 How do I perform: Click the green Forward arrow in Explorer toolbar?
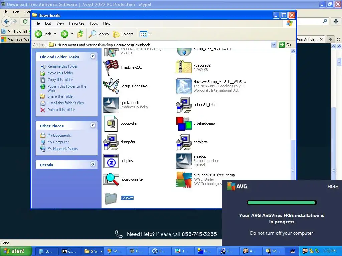point(64,34)
